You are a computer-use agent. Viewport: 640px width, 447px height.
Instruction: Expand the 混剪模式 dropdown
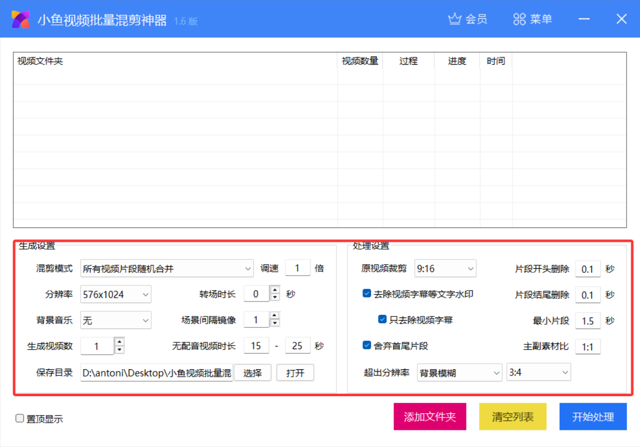167,268
